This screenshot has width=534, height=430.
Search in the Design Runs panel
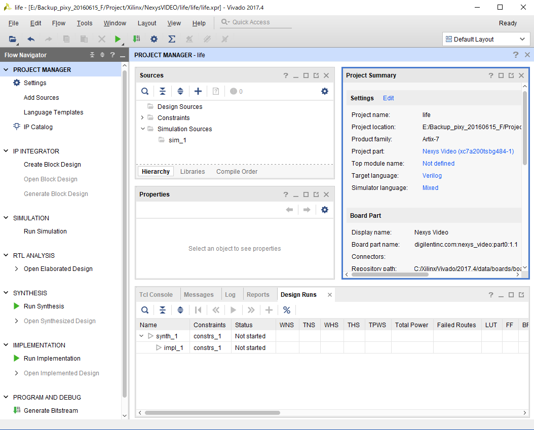point(145,310)
